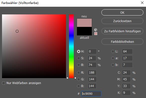Click the Y yellow field showing 33
Image resolution: width=146 pixels, height=98 pixels.
point(126,86)
